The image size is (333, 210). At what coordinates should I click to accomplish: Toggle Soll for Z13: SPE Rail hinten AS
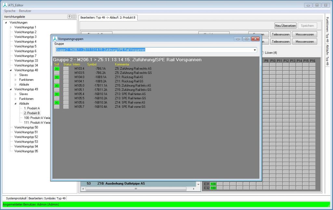point(57,94)
